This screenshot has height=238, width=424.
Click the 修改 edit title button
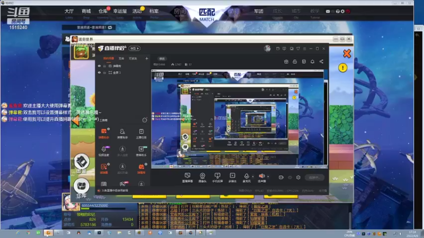162,59
